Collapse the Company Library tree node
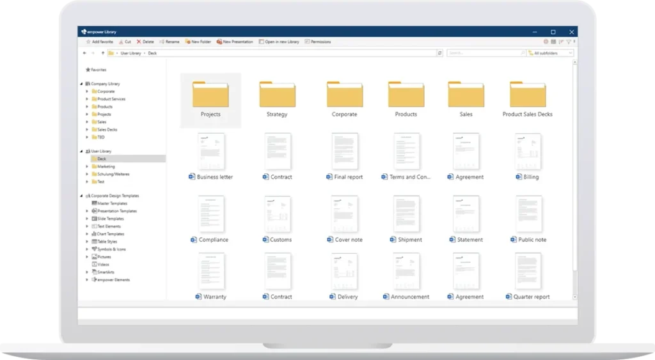The width and height of the screenshot is (655, 360). tap(82, 84)
